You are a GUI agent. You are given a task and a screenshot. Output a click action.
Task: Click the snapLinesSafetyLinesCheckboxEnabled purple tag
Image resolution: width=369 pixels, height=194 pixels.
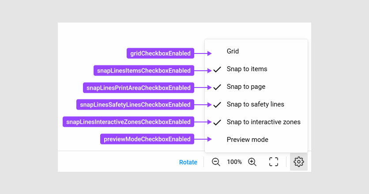coord(135,105)
